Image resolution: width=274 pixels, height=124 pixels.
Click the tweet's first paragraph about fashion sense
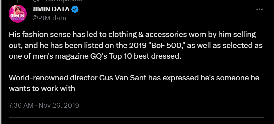coord(136,45)
